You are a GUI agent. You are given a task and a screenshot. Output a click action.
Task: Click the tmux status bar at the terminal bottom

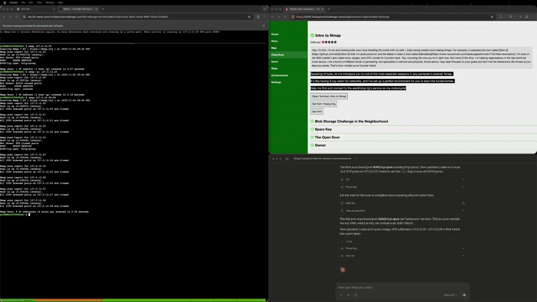coord(133,300)
